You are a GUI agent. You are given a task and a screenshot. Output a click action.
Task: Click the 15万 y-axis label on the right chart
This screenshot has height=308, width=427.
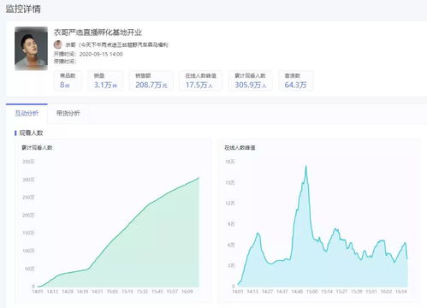230,182
